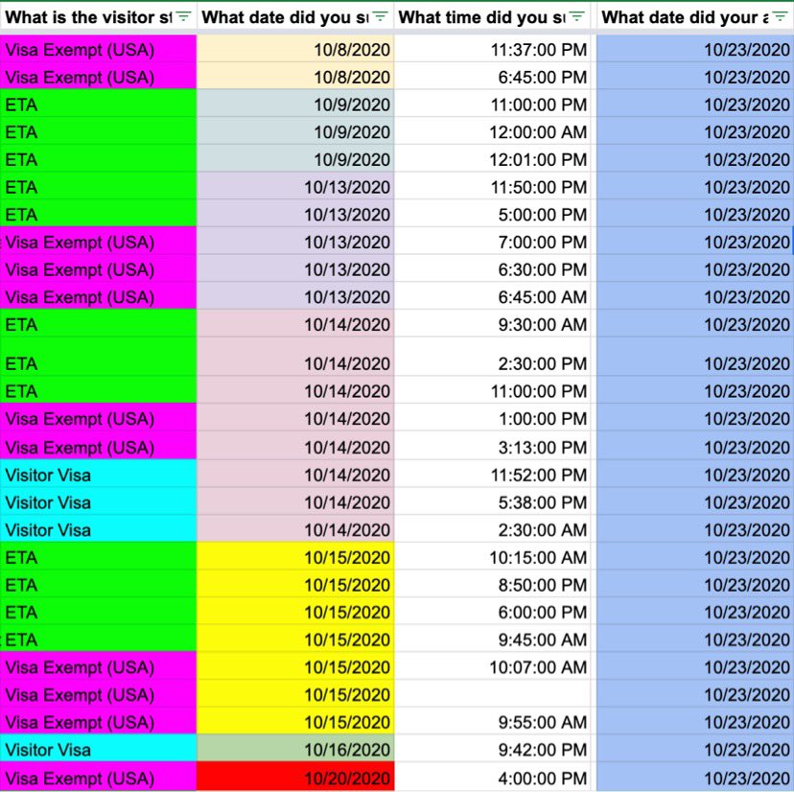The height and width of the screenshot is (792, 794).
Task: Select 11:00:00 PM cell in a 10/9/2020 row
Action: pos(492,104)
